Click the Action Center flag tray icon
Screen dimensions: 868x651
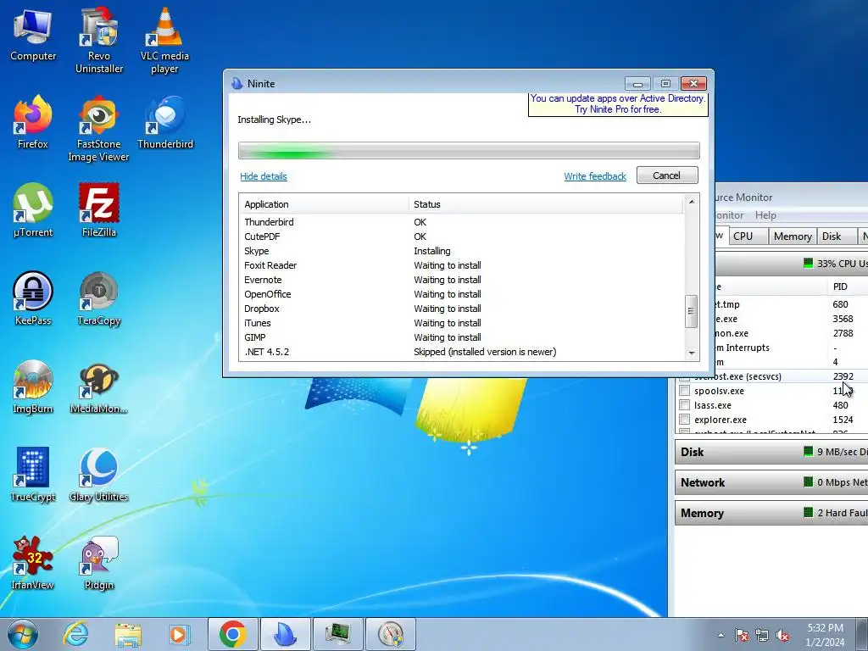pyautogui.click(x=742, y=635)
